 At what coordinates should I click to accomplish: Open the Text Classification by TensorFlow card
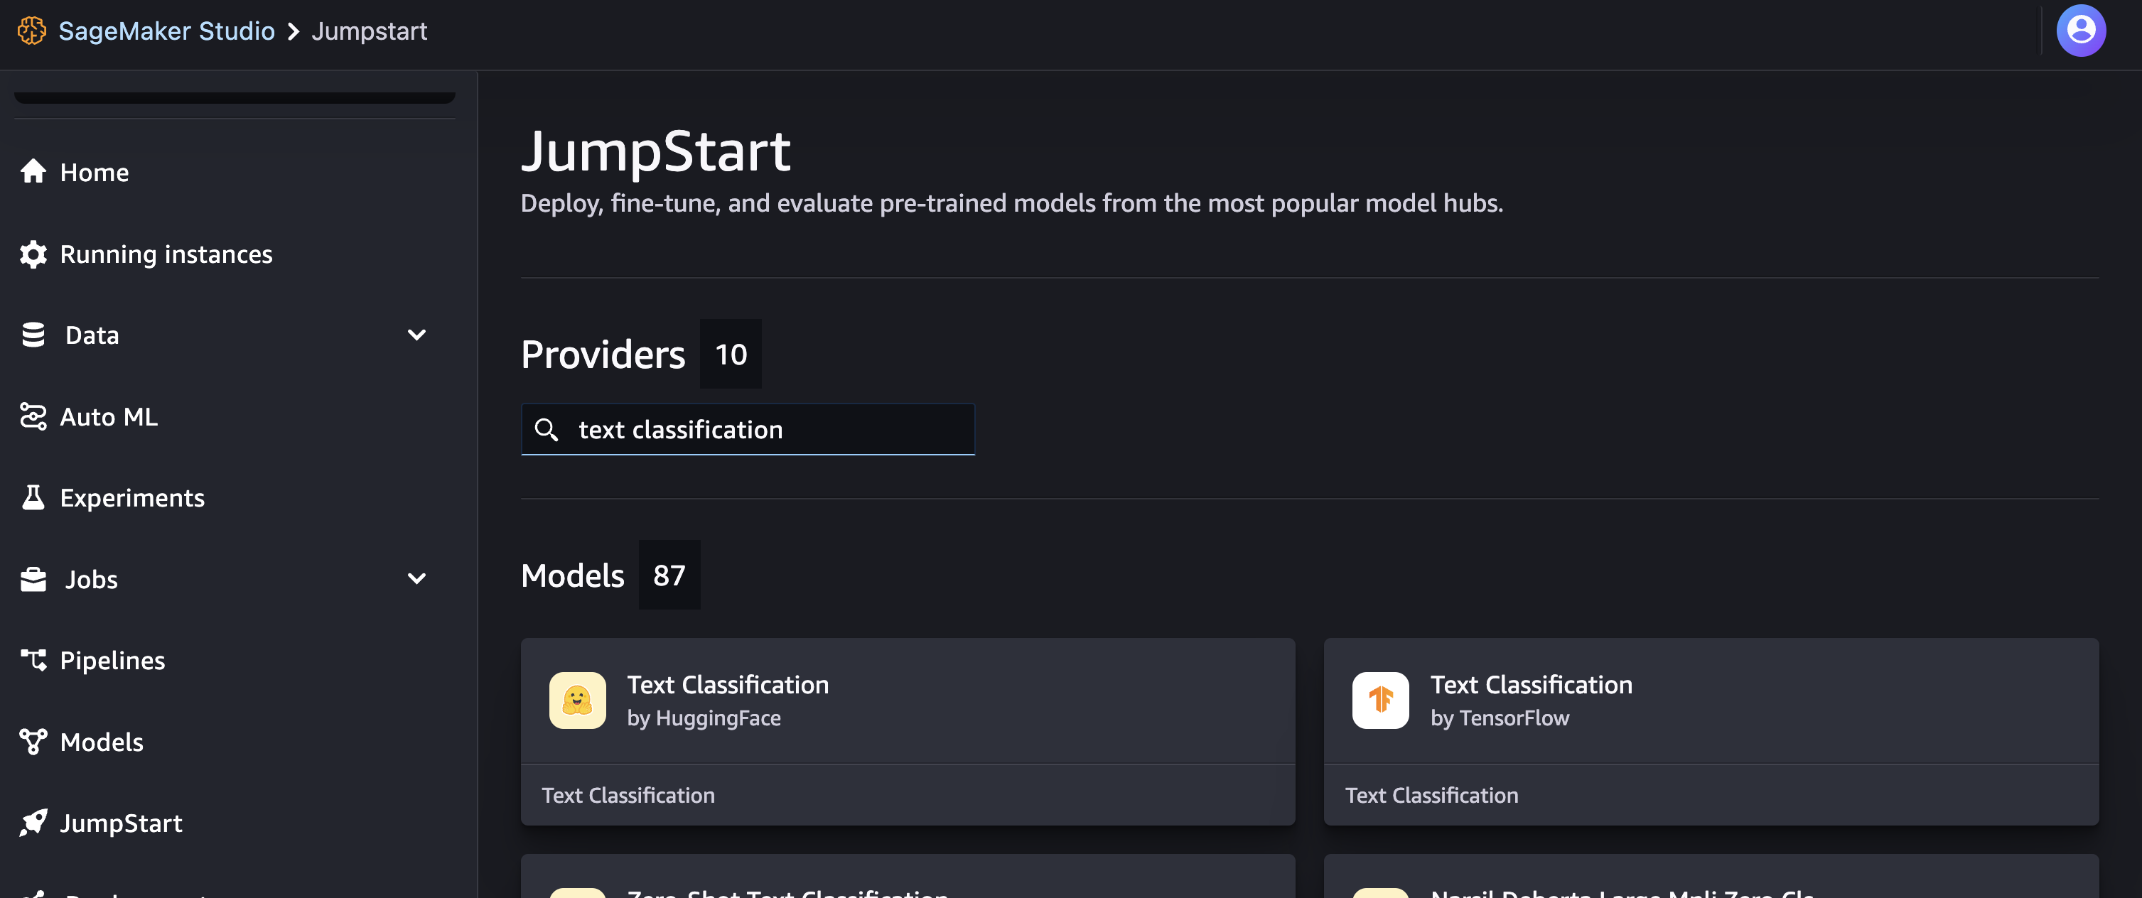point(1711,732)
